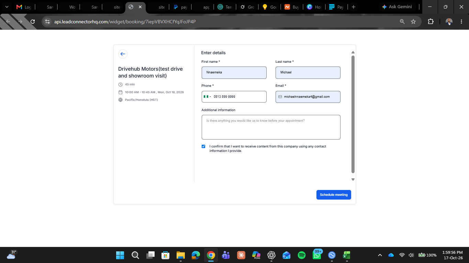Click the back arrow in booking widget
This screenshot has width=469, height=263.
point(123,54)
